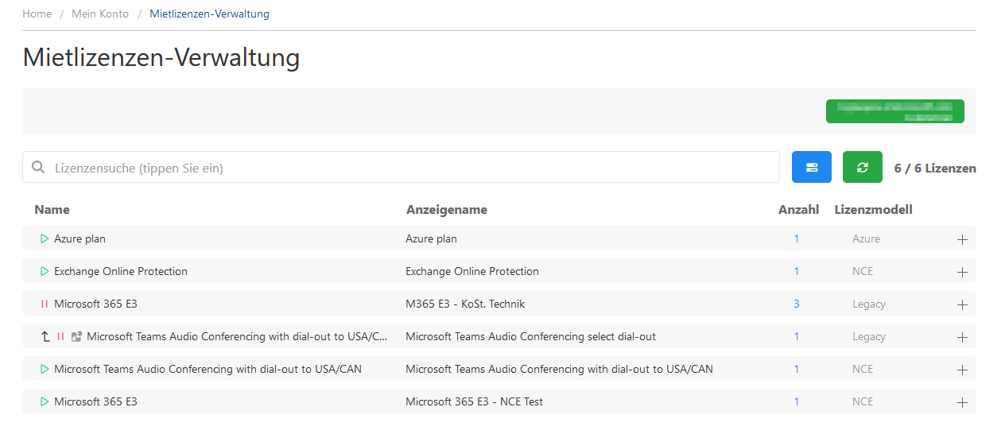The width and height of the screenshot is (1005, 438).
Task: Sort by the Lizenzmodell column header
Action: (873, 210)
